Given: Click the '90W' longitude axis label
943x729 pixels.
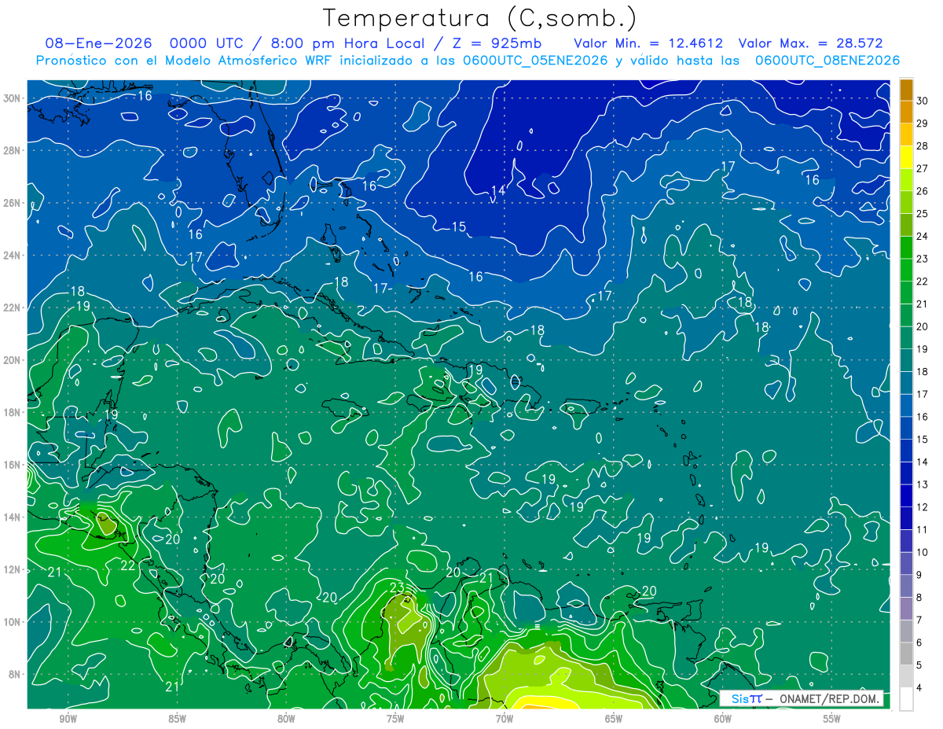Looking at the screenshot, I should 68,719.
